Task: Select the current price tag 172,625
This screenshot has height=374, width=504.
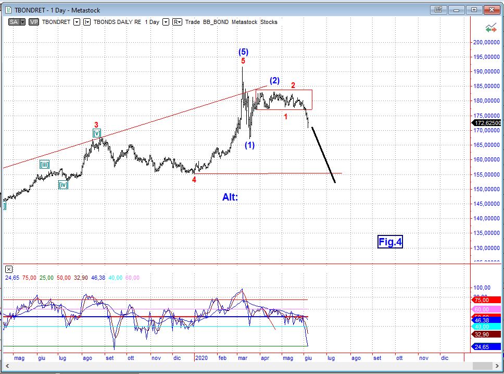Action: tap(487, 123)
